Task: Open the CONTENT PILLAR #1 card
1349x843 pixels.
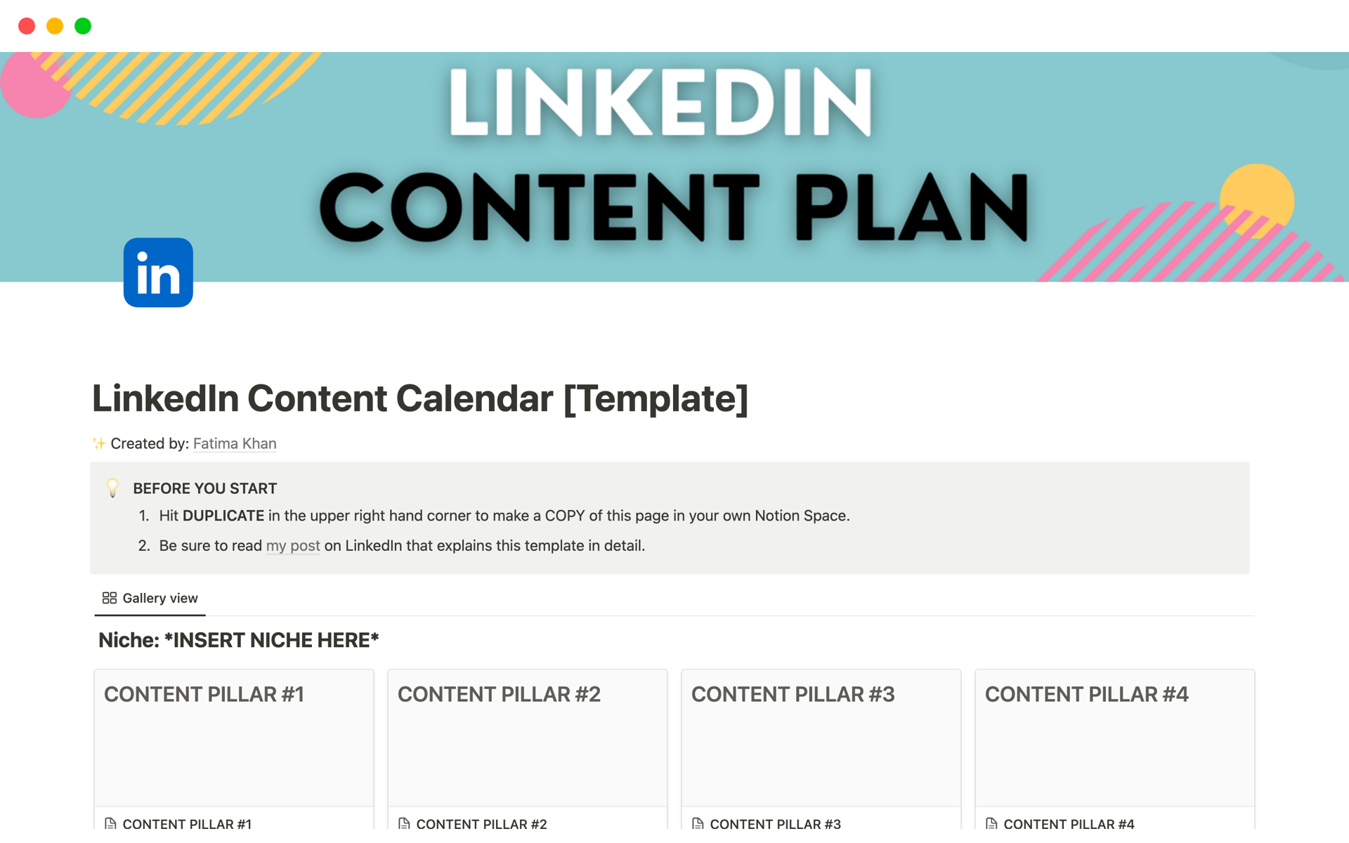Action: [x=234, y=738]
